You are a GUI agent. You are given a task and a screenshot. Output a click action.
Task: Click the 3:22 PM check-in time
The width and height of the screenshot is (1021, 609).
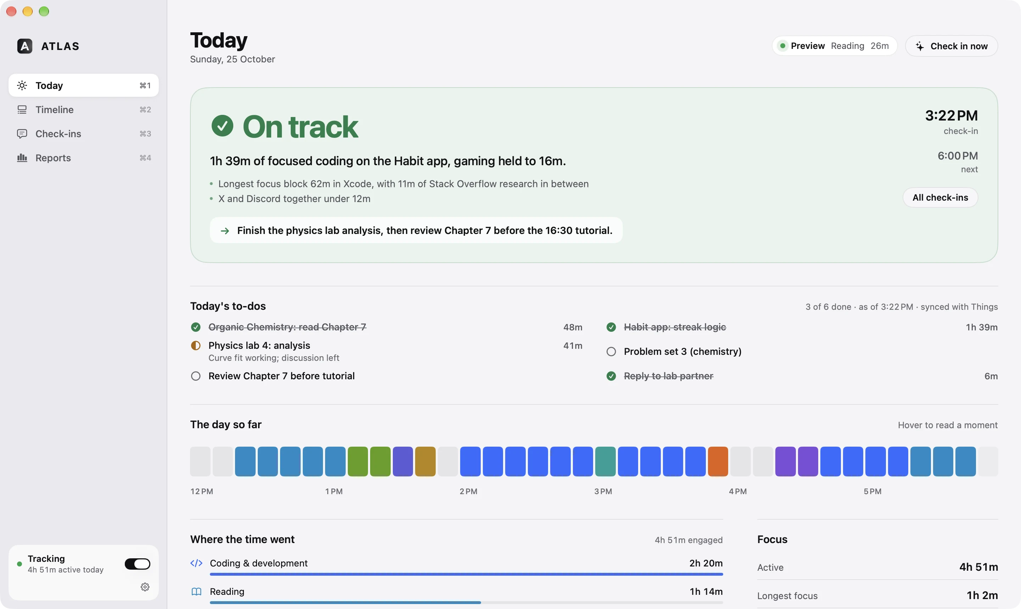pos(951,115)
